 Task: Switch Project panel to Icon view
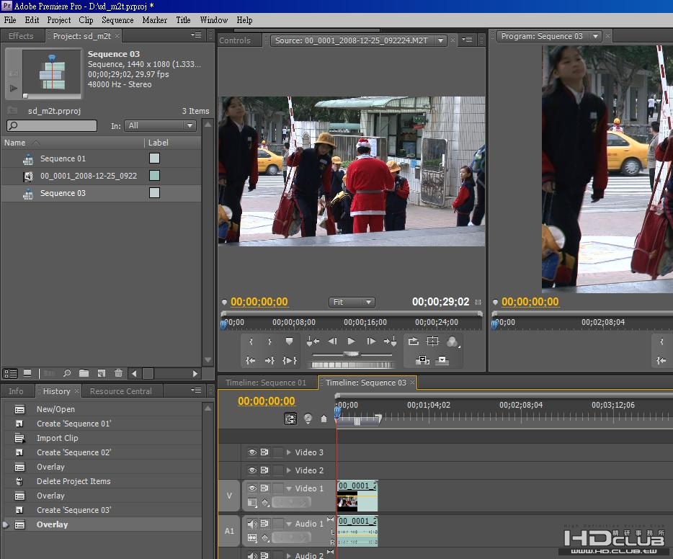(27, 374)
